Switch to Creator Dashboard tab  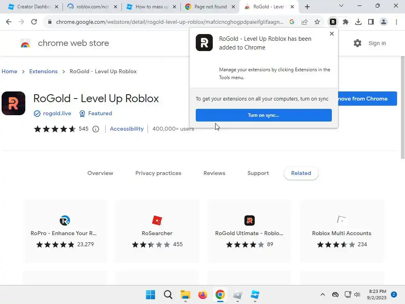pyautogui.click(x=33, y=7)
